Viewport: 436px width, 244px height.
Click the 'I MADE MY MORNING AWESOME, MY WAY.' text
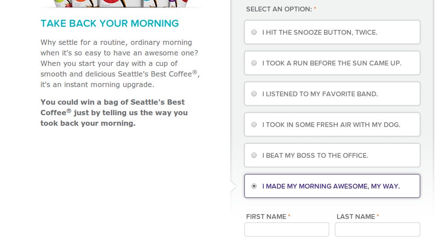pyautogui.click(x=331, y=186)
